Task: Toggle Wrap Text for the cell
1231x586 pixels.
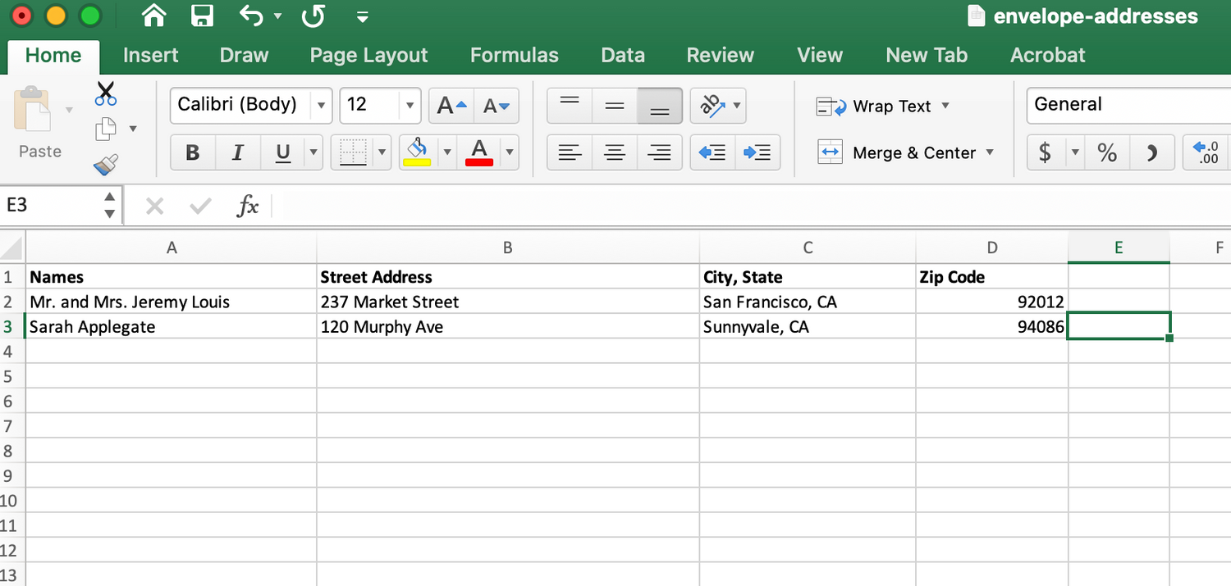Action: coord(881,107)
